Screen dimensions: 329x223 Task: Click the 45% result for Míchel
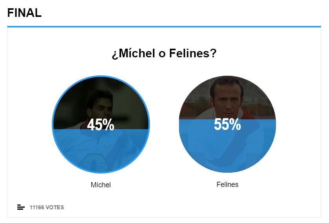pos(101,125)
